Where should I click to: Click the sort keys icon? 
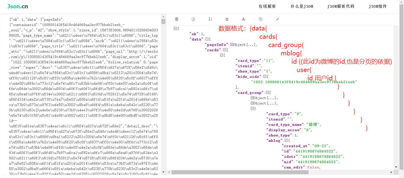coord(210,19)
